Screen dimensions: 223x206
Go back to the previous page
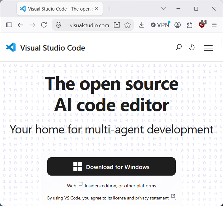tap(21, 25)
